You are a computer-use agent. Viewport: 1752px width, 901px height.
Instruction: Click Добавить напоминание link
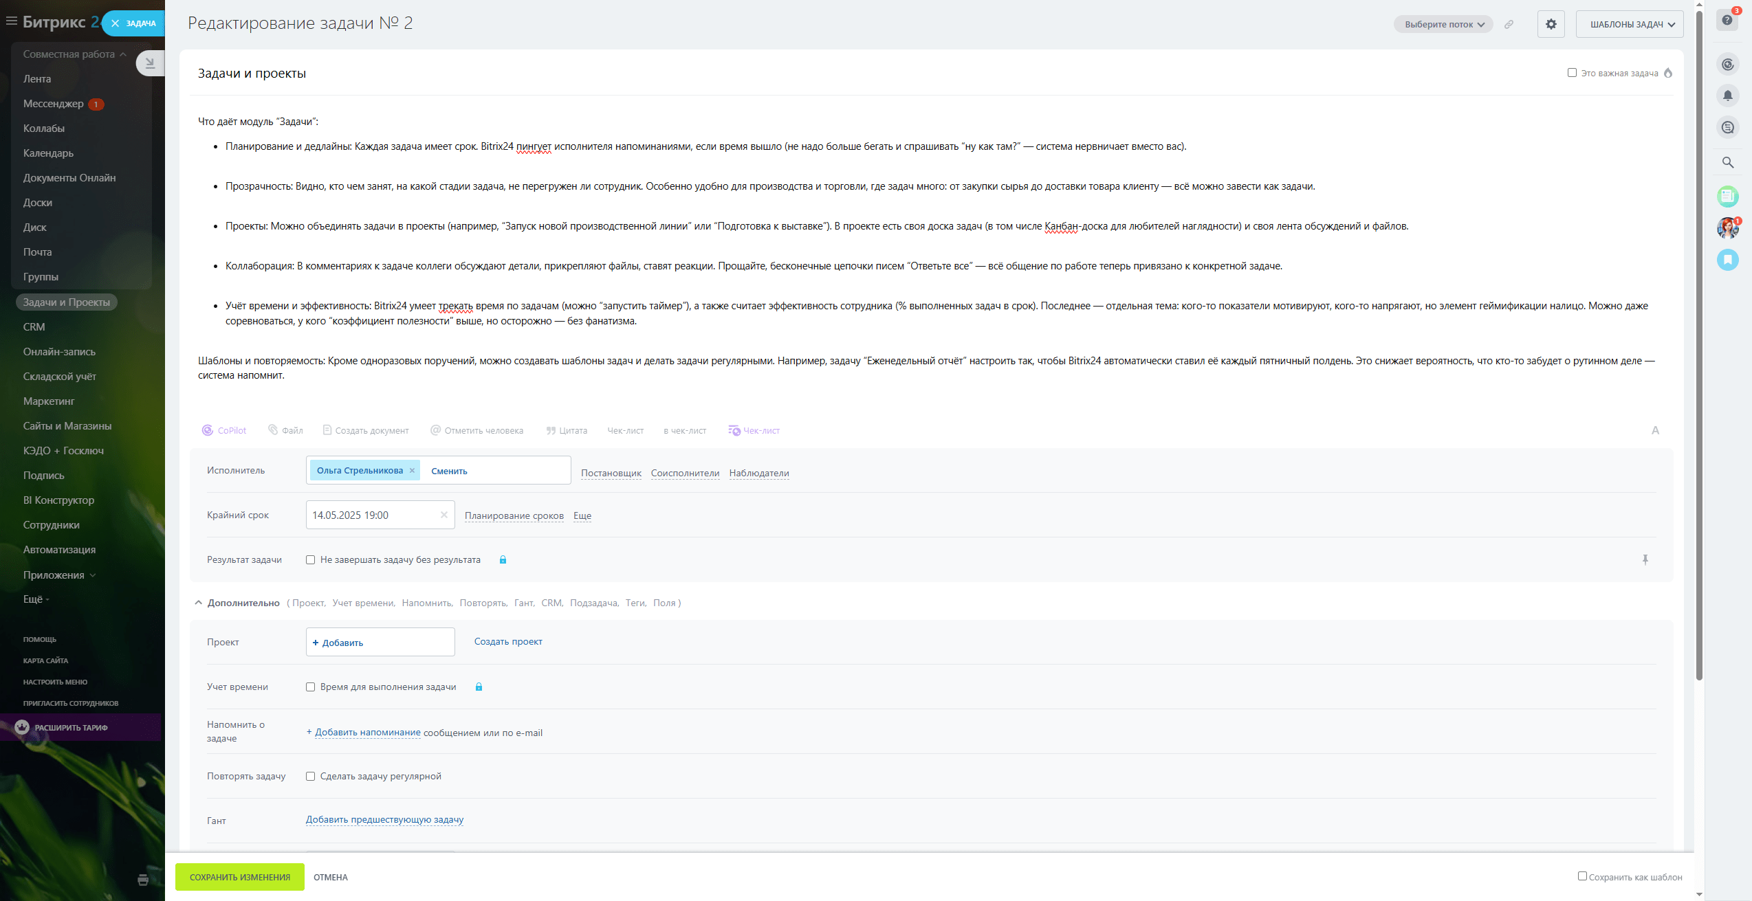368,733
